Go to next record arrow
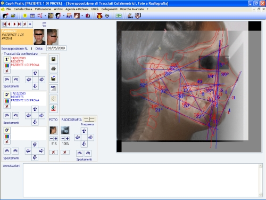The width and height of the screenshot is (266, 200). click(14, 24)
